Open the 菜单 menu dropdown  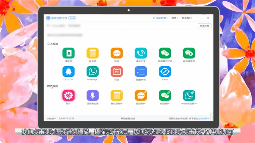click(175, 18)
